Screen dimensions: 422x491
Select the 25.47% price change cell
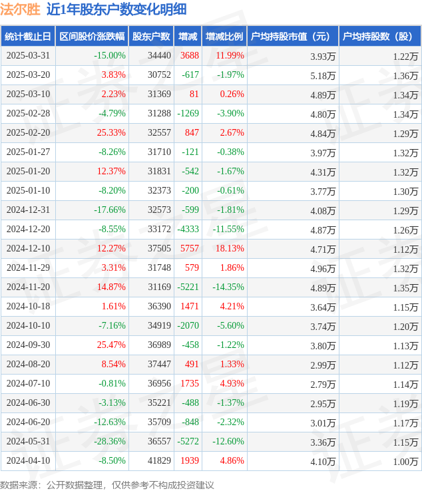pos(111,345)
